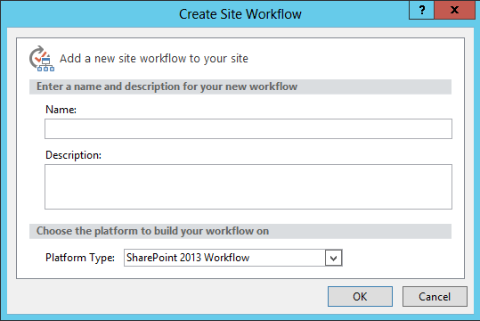Expand the Platform Type dropdown arrow

(333, 258)
